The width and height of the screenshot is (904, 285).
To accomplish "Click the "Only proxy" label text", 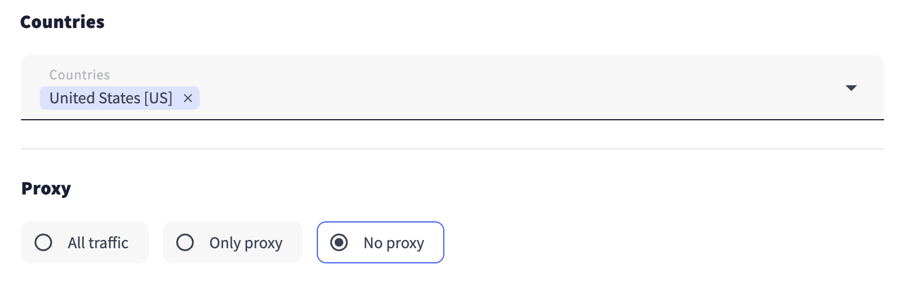I will click(246, 243).
